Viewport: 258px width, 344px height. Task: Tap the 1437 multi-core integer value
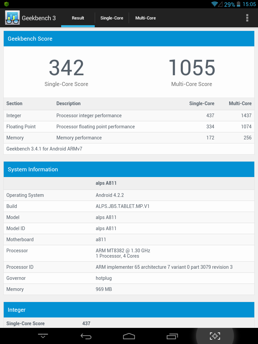tap(246, 116)
